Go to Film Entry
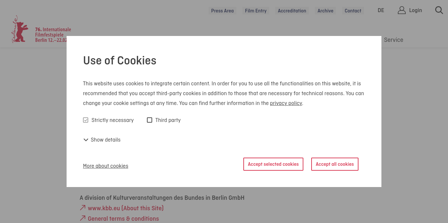Image resolution: width=448 pixels, height=223 pixels. tap(255, 11)
